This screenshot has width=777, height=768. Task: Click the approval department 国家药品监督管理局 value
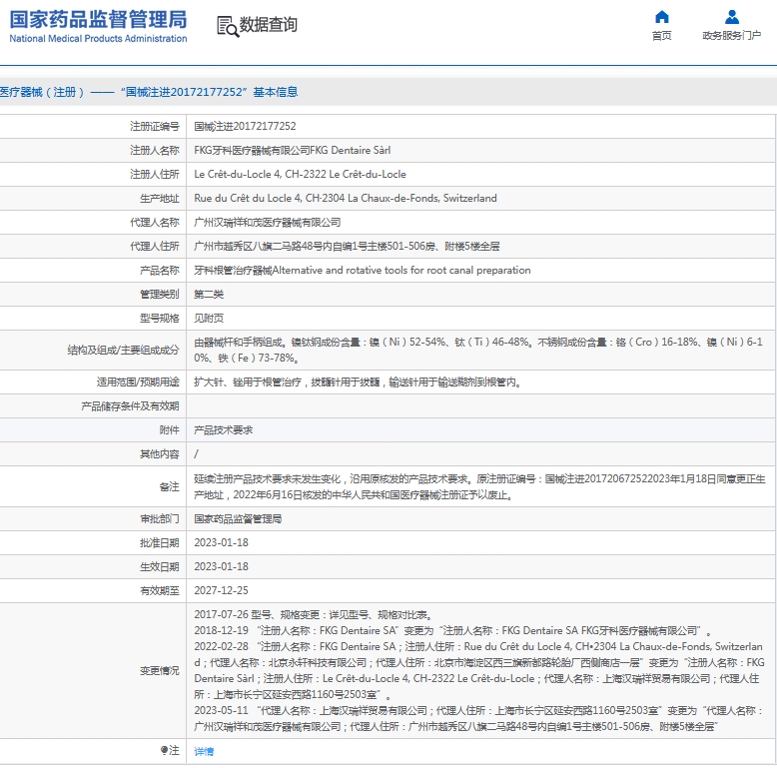point(238,518)
